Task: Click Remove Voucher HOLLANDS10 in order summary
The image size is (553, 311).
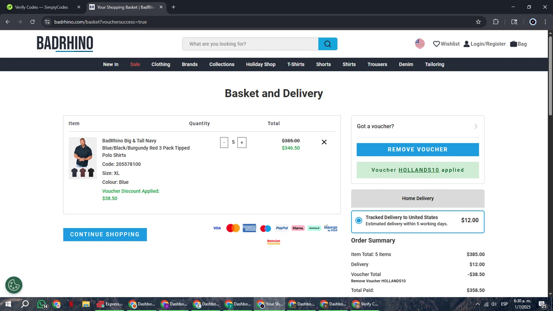Action: 378,281
